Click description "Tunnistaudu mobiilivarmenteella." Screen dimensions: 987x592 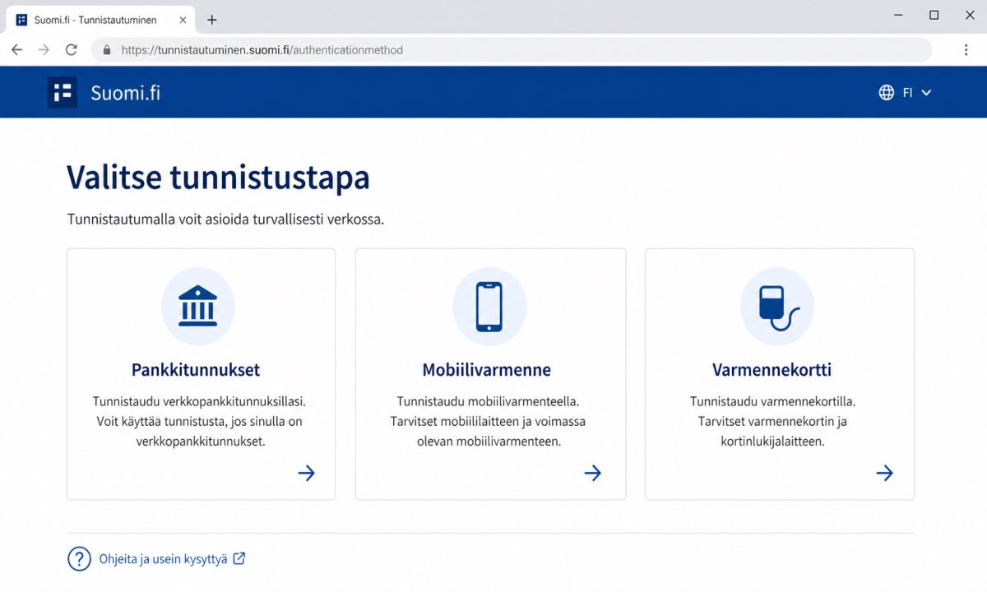point(489,402)
